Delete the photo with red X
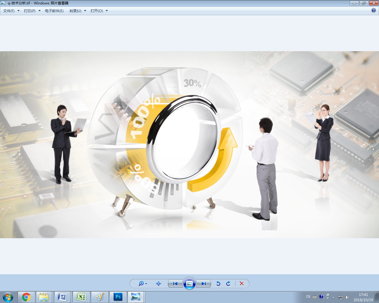Screen dimensions: 379x303 coord(242,283)
